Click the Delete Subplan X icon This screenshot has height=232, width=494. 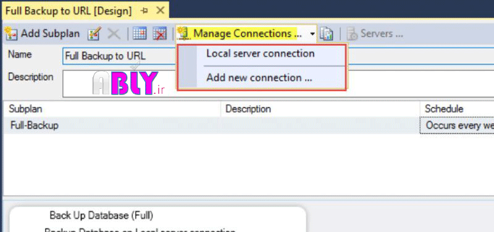pyautogui.click(x=114, y=34)
